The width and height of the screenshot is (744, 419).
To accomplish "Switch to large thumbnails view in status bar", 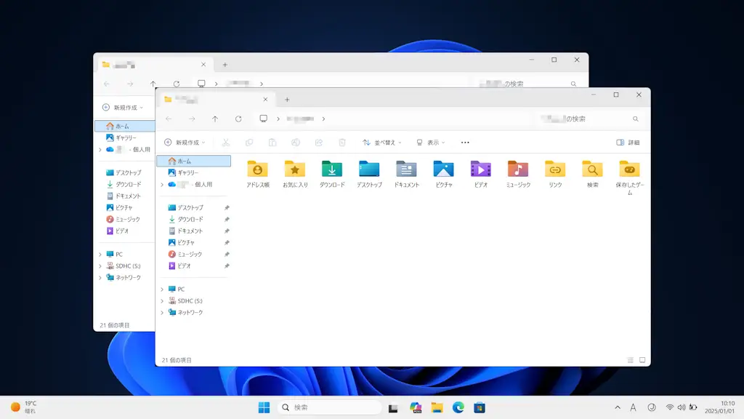I will (x=642, y=360).
